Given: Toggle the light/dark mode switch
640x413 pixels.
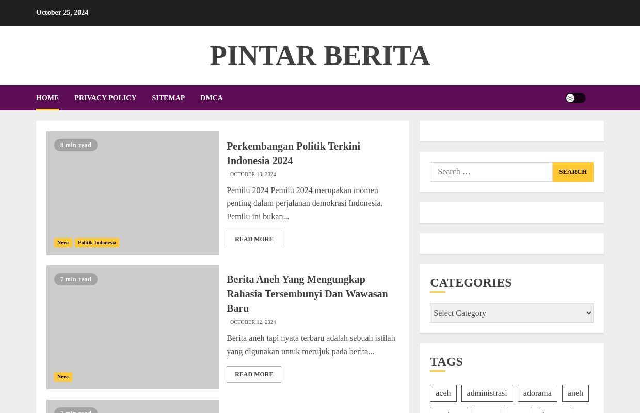Looking at the screenshot, I should tap(575, 98).
